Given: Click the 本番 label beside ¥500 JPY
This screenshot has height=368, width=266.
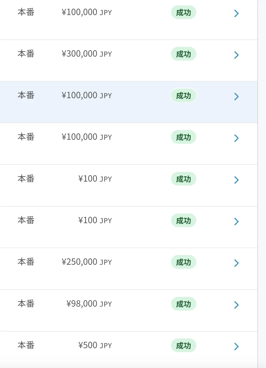Looking at the screenshot, I should tap(26, 345).
